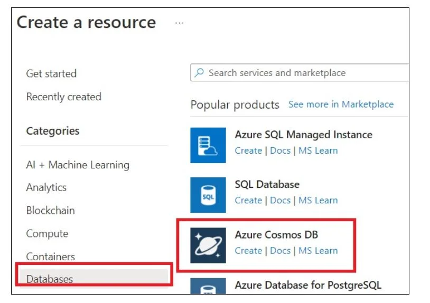Click Create under Azure Cosmos DB
This screenshot has width=430, height=303.
click(248, 251)
